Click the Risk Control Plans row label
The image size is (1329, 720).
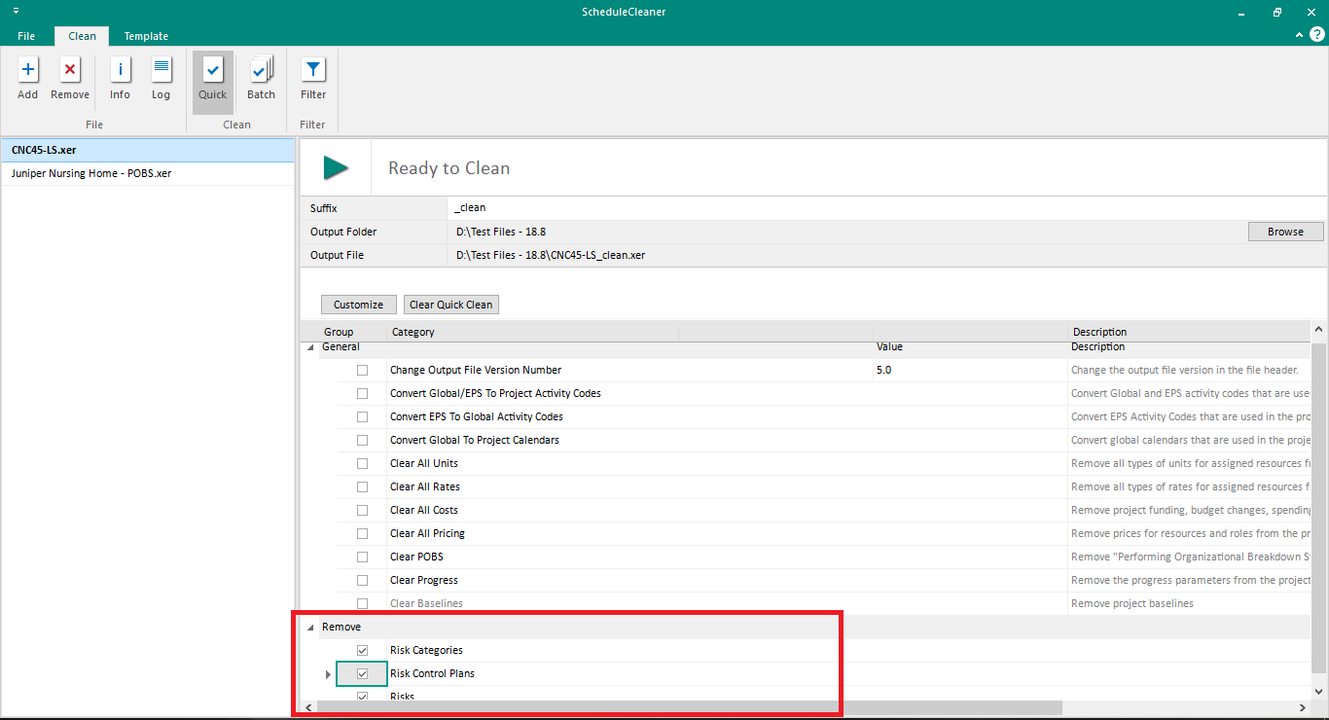(432, 673)
